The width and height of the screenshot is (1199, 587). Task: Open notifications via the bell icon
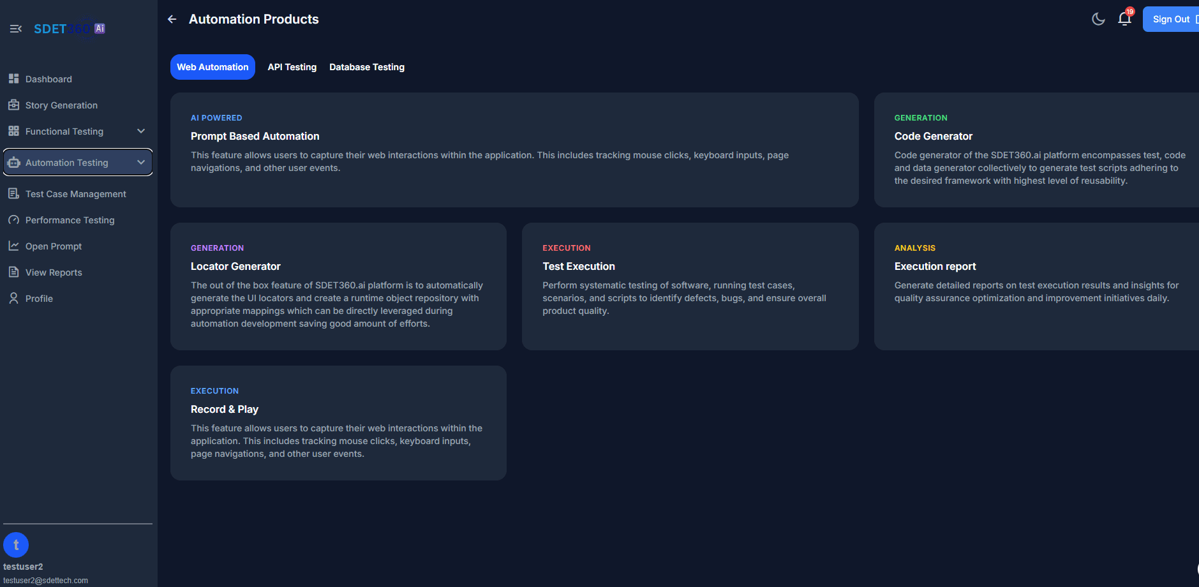coord(1124,19)
